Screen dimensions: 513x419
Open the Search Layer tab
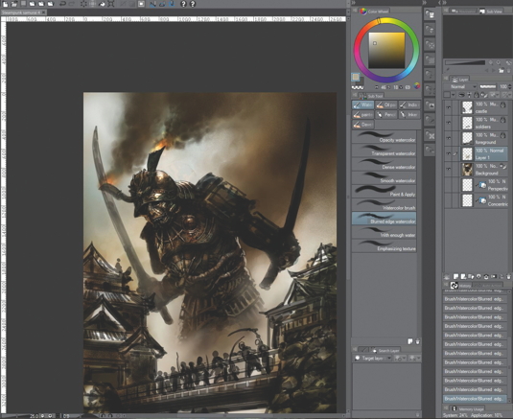[x=385, y=350]
